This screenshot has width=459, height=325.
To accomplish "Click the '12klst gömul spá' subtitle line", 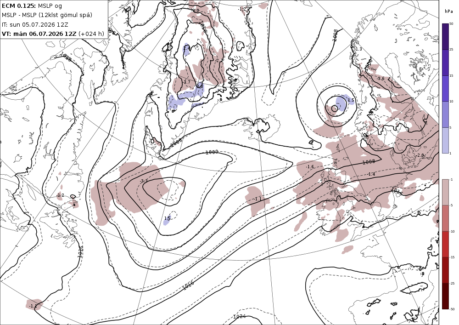I will pyautogui.click(x=47, y=15).
